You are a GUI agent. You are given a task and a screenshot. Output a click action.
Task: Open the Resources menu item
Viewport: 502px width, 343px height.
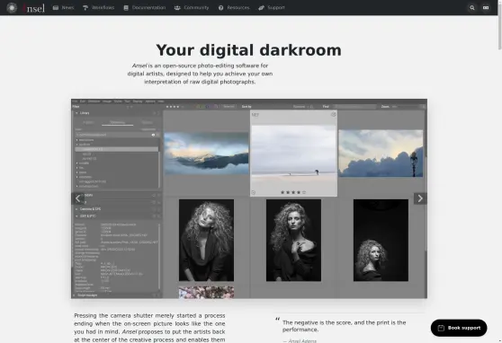point(234,8)
